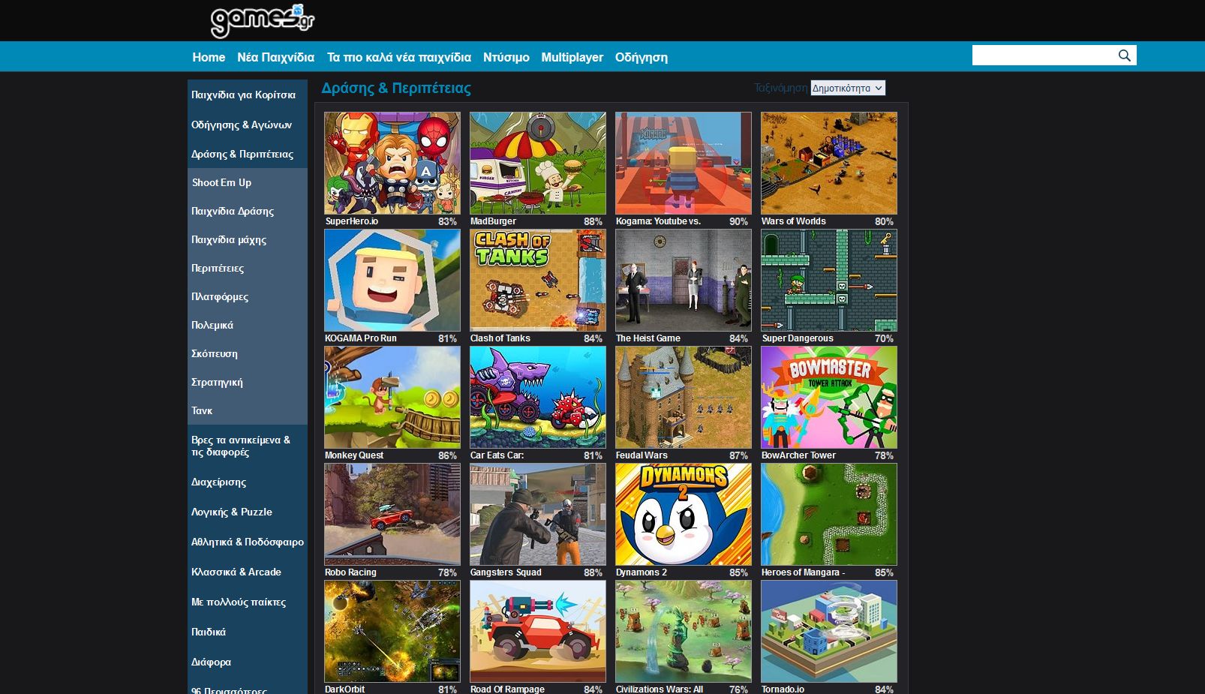
Task: Open the Τανκ subcategory
Action: coord(248,410)
